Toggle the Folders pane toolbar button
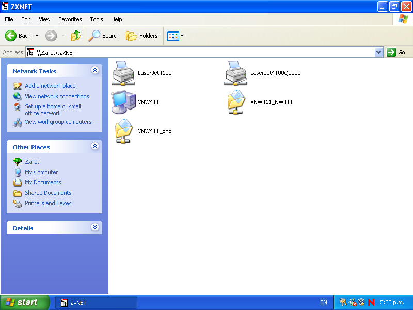Screen dimensions: 413x310 141,36
